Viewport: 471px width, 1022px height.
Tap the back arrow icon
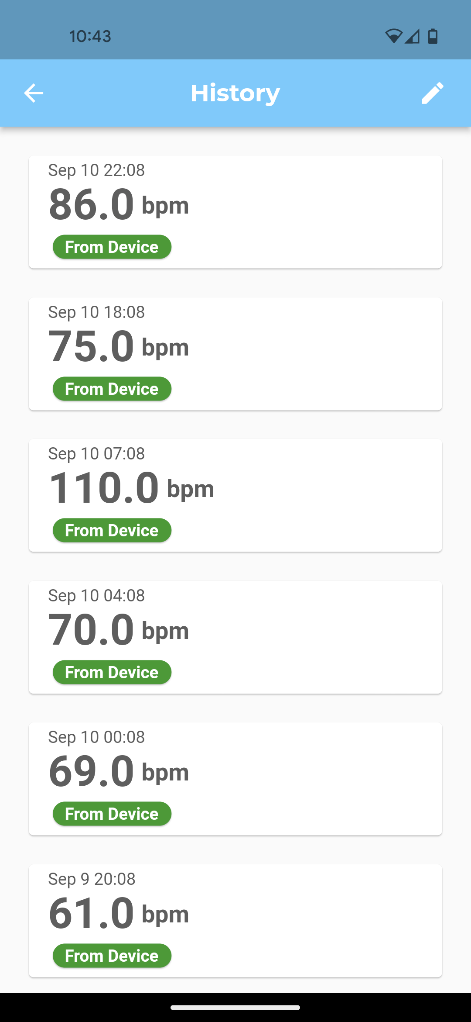tap(34, 93)
